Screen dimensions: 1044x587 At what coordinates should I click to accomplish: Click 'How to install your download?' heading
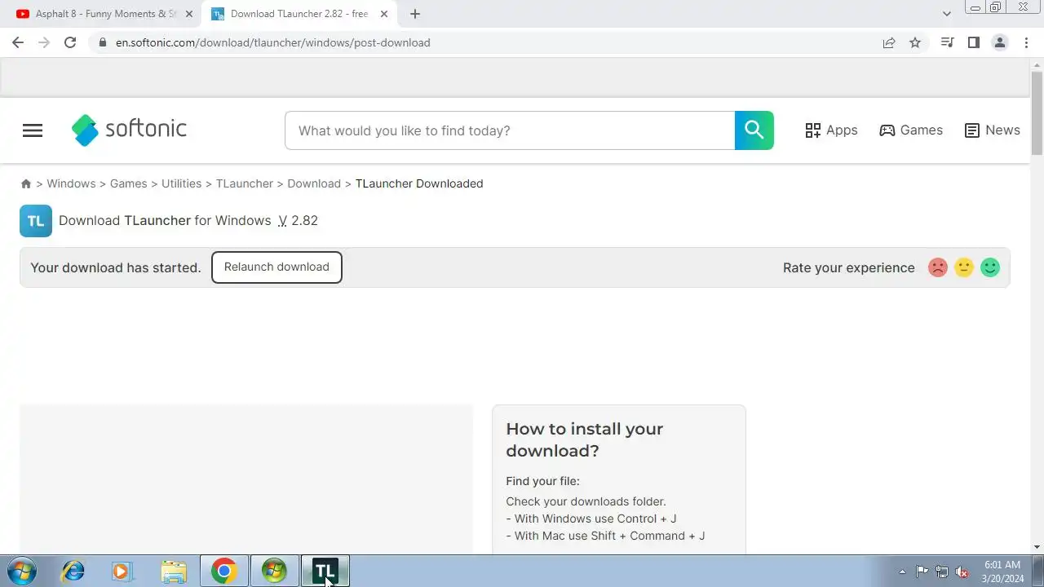coord(585,439)
